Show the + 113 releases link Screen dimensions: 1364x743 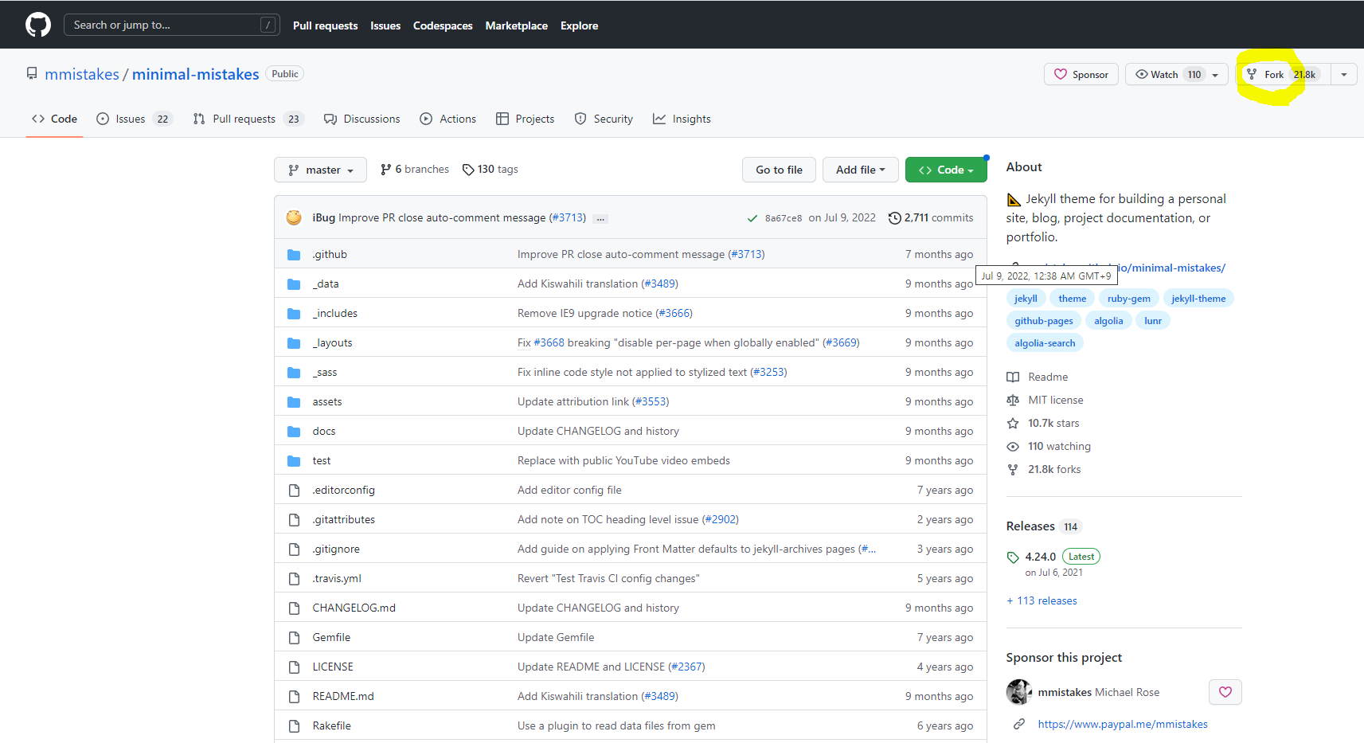(x=1042, y=600)
